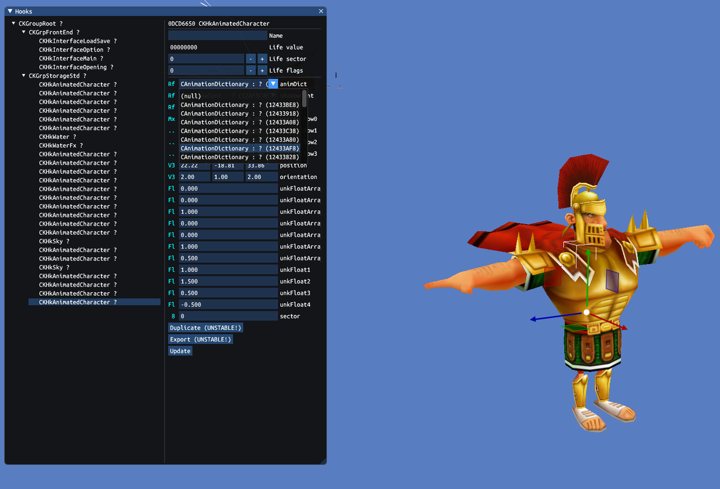Click the sector value field

pos(228,316)
